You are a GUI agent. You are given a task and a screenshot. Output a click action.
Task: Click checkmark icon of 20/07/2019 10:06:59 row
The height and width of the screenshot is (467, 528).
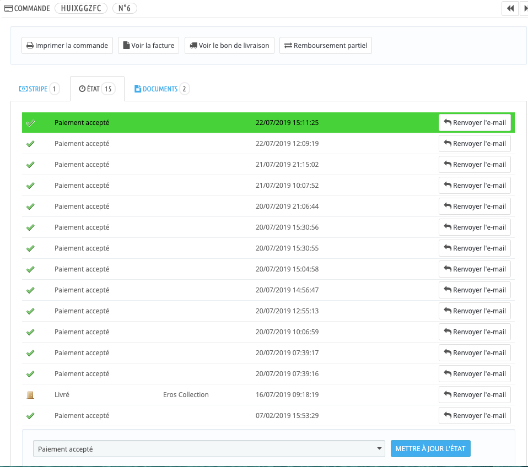(30, 332)
